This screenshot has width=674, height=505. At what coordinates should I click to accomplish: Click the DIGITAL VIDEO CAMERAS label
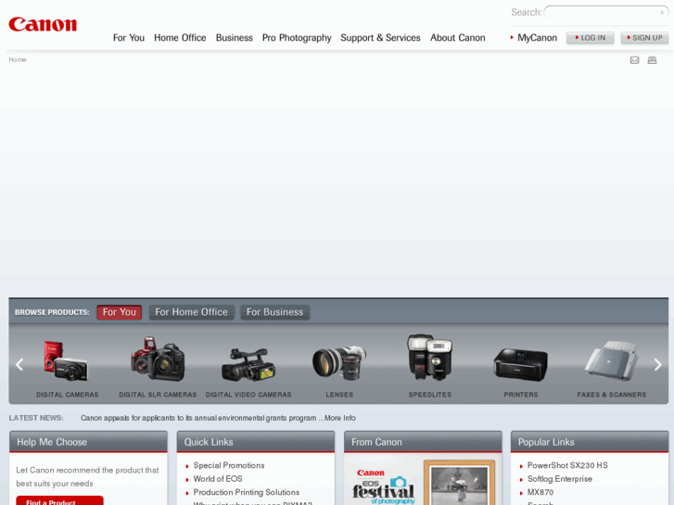(248, 395)
